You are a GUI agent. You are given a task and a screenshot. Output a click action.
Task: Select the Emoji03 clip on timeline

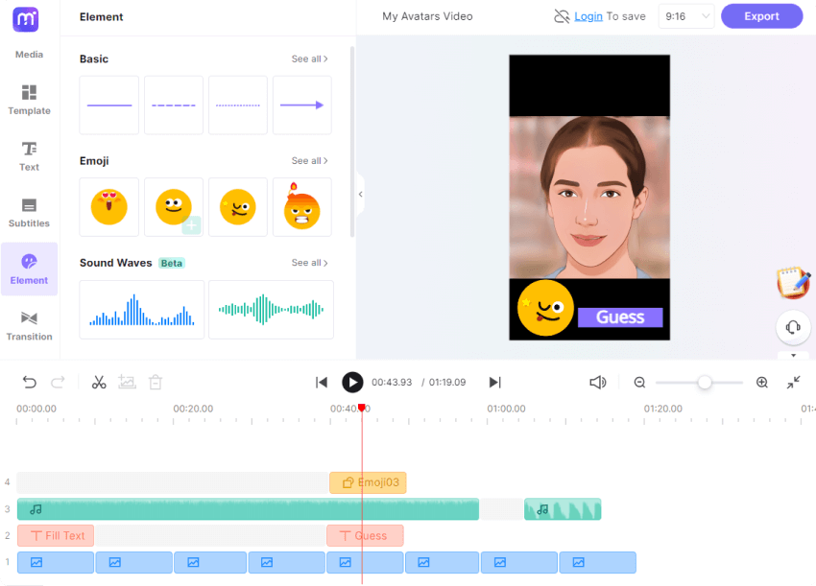tap(369, 482)
